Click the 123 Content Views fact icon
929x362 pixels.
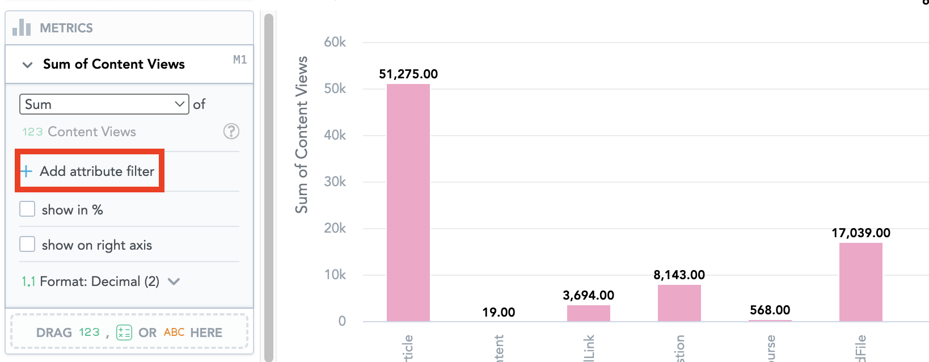click(32, 132)
